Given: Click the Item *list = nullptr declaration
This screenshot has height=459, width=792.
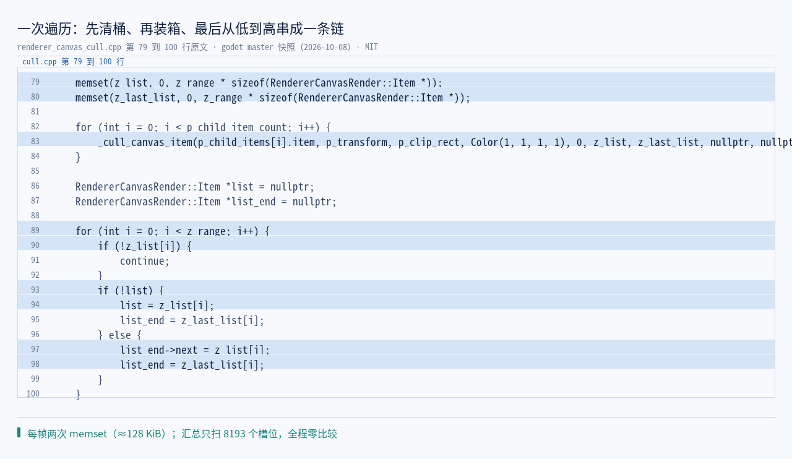Looking at the screenshot, I should coord(195,186).
